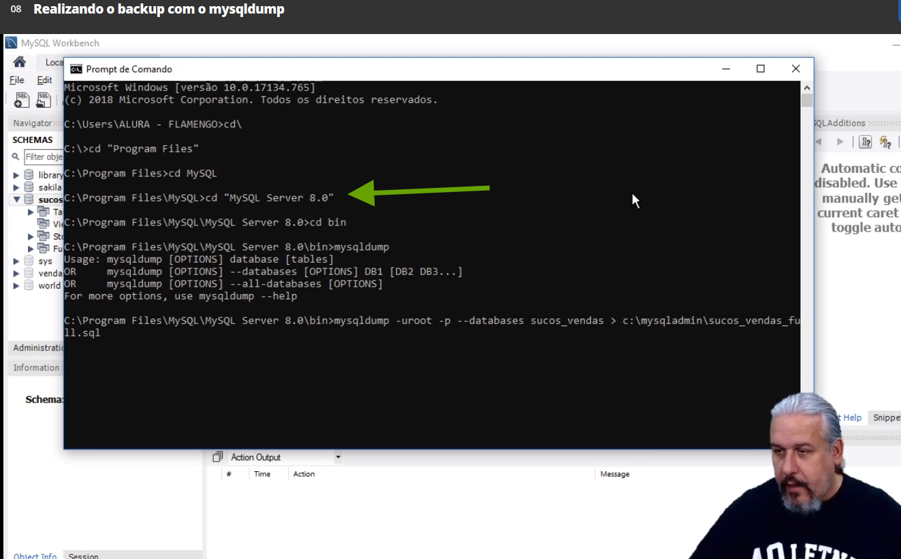Viewport: 901px width, 559px height.
Task: Click the Prompt de Comando title icon
Action: 76,69
